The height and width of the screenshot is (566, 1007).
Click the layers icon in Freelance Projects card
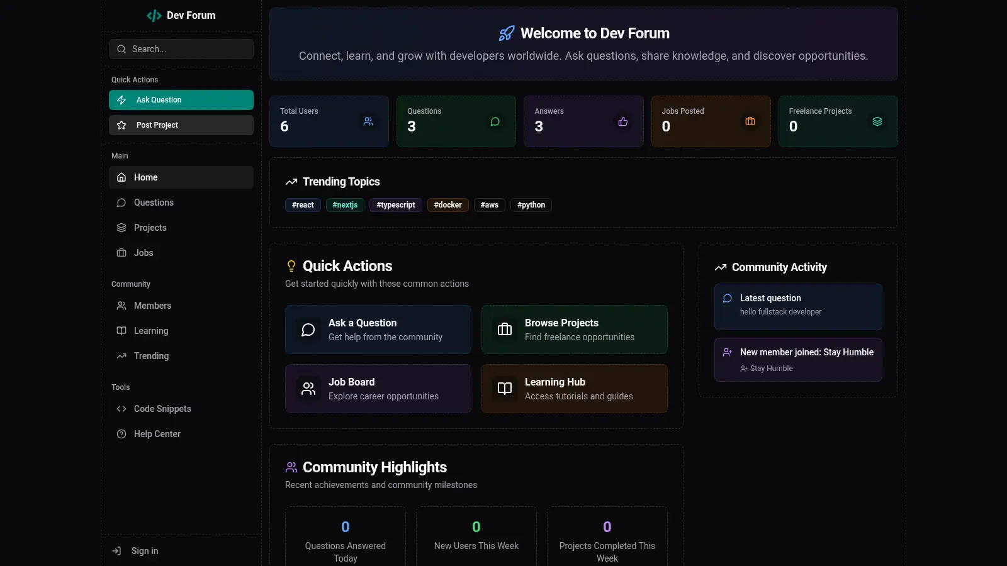pyautogui.click(x=877, y=121)
